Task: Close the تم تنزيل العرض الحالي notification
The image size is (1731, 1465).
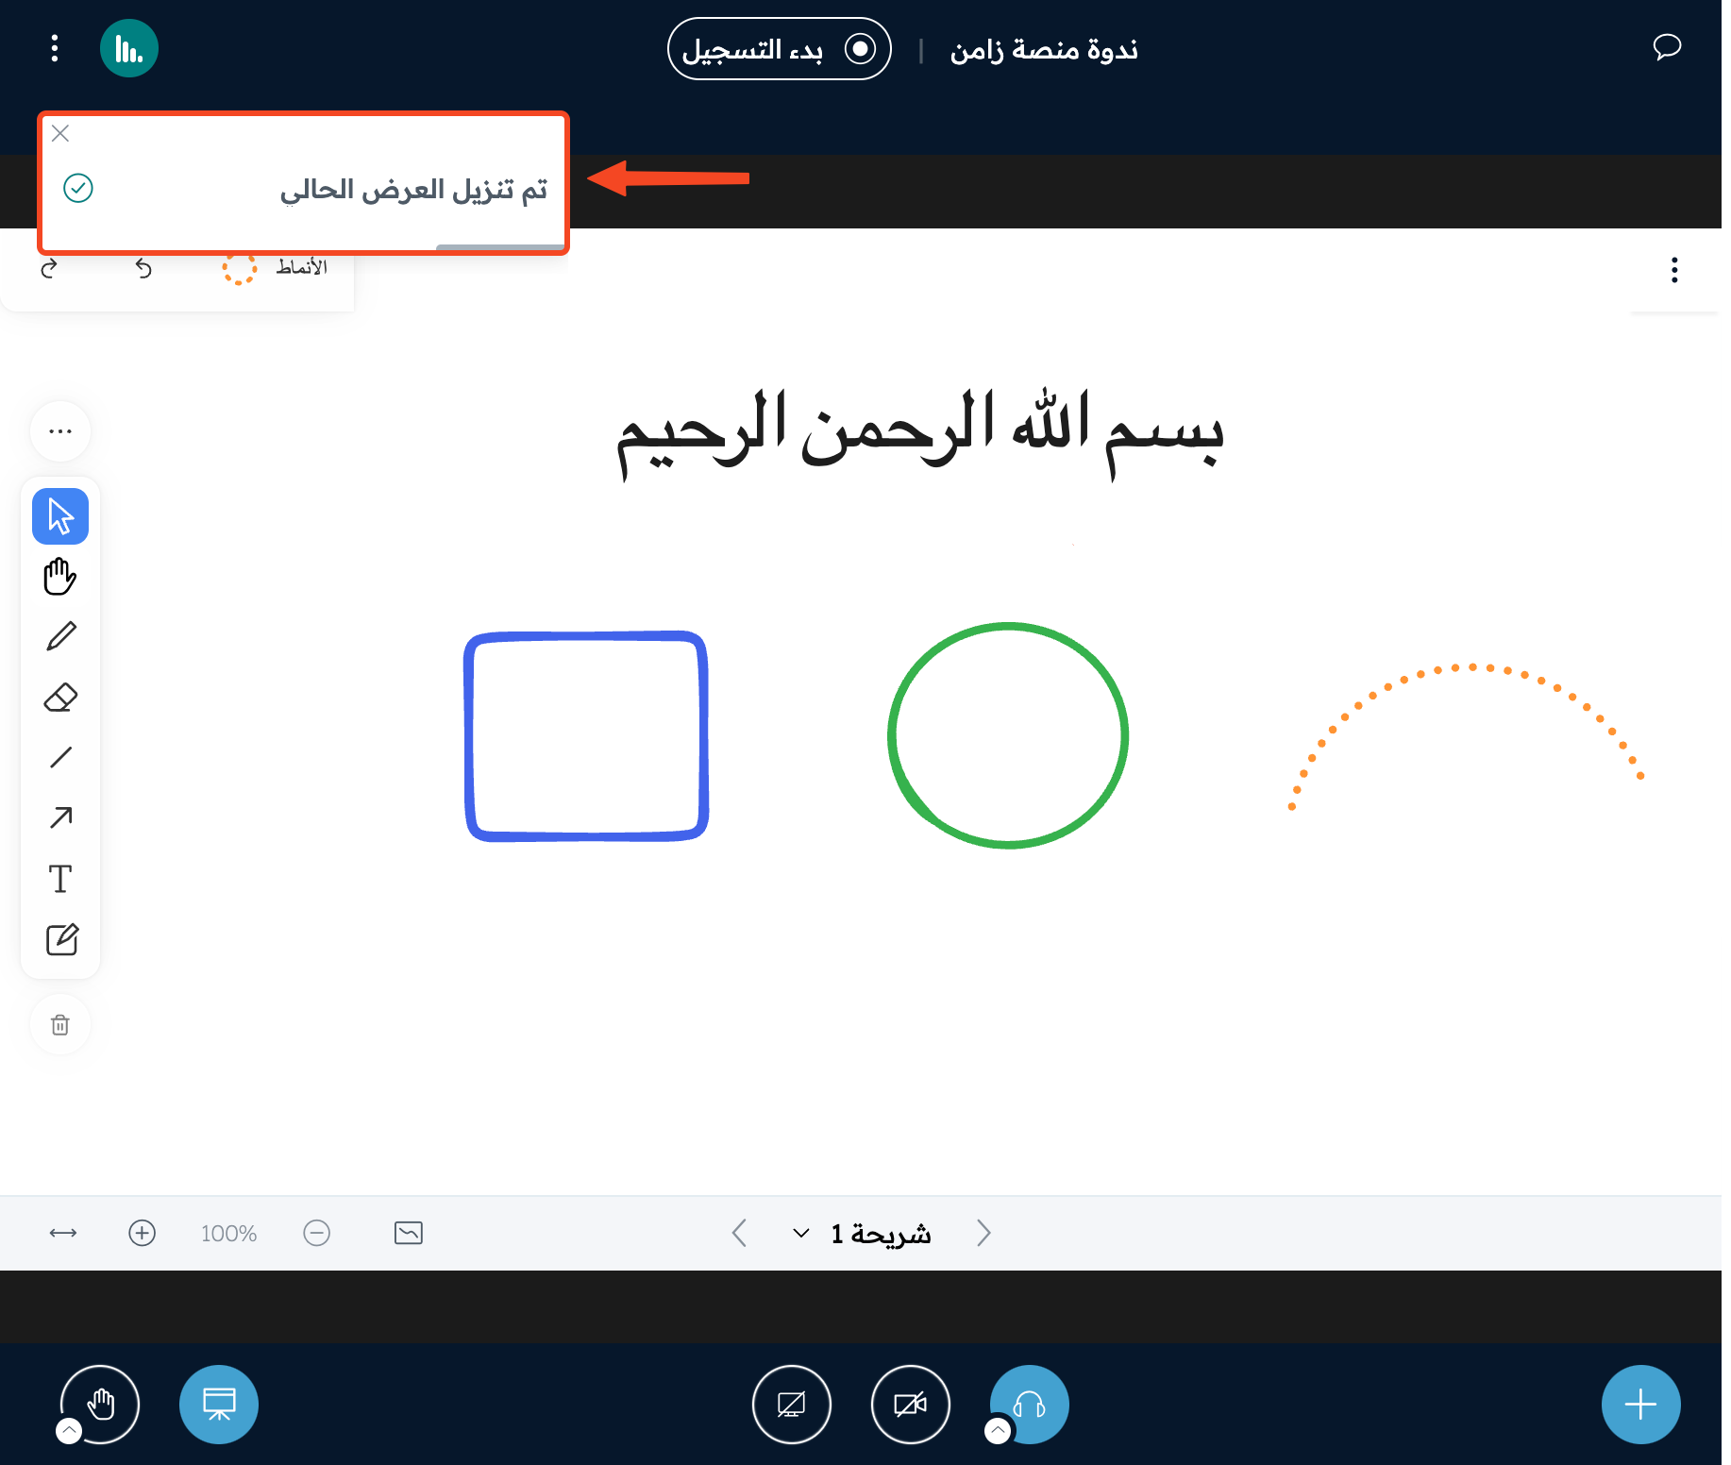Action: [x=60, y=133]
